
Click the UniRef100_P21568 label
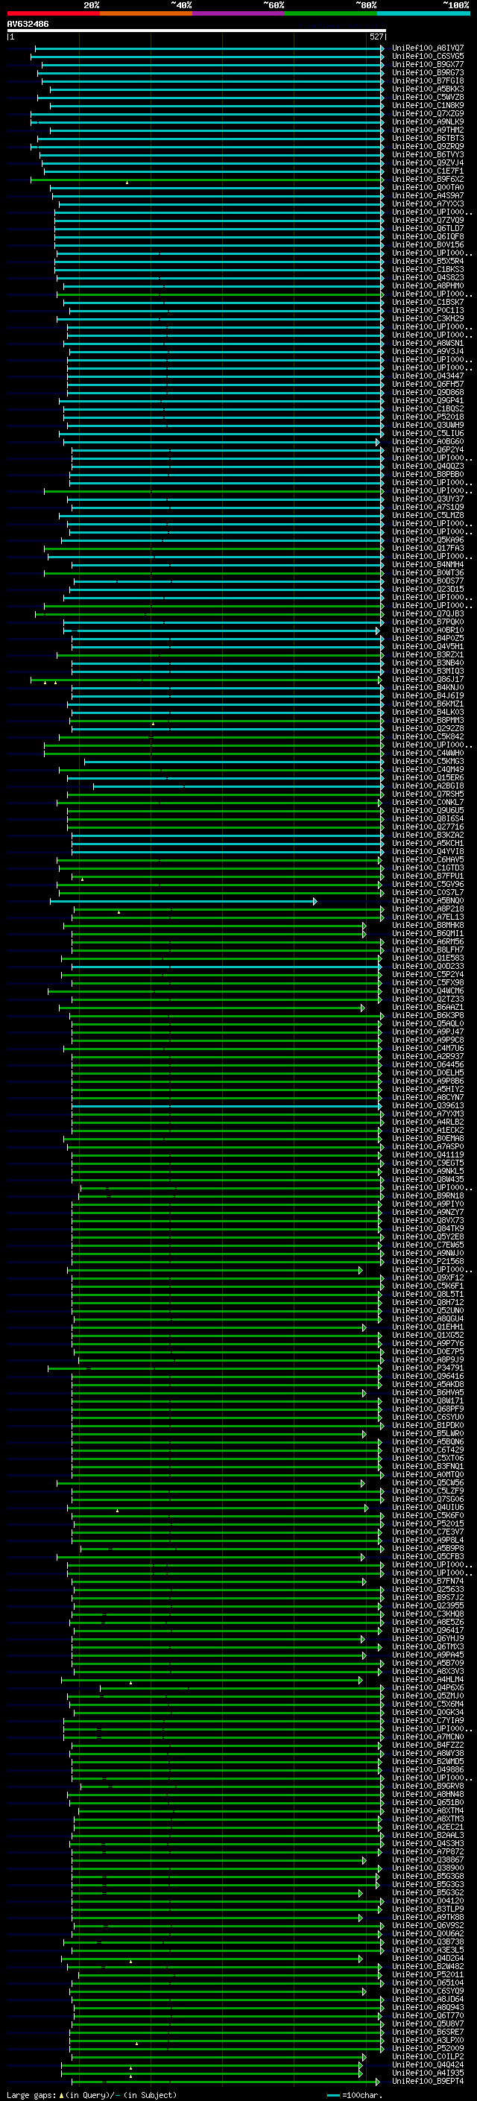pos(427,1262)
